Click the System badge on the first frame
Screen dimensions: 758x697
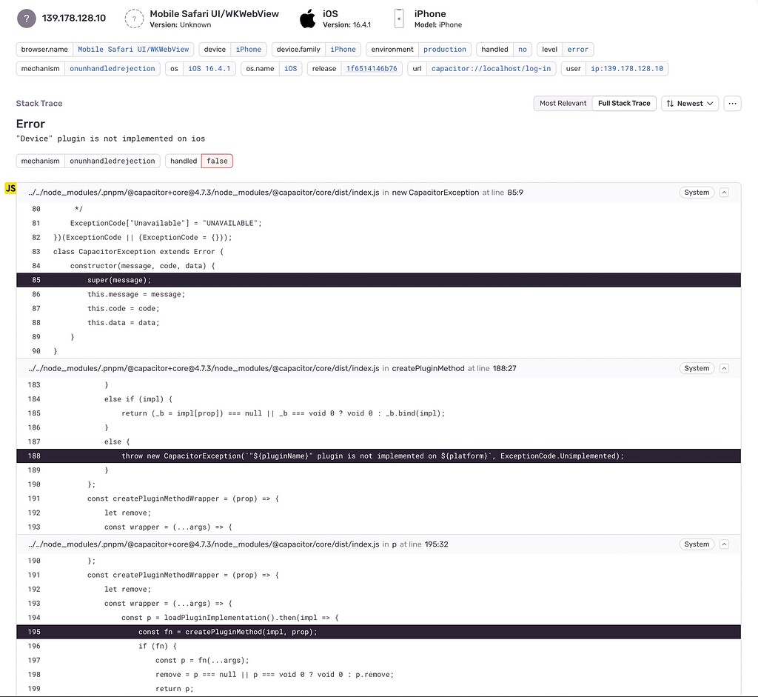(x=695, y=192)
